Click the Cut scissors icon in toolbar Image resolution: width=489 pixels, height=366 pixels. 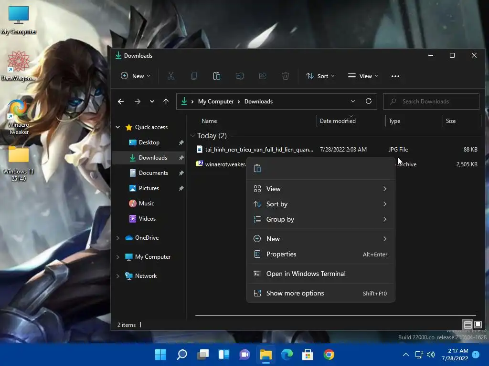pyautogui.click(x=171, y=76)
